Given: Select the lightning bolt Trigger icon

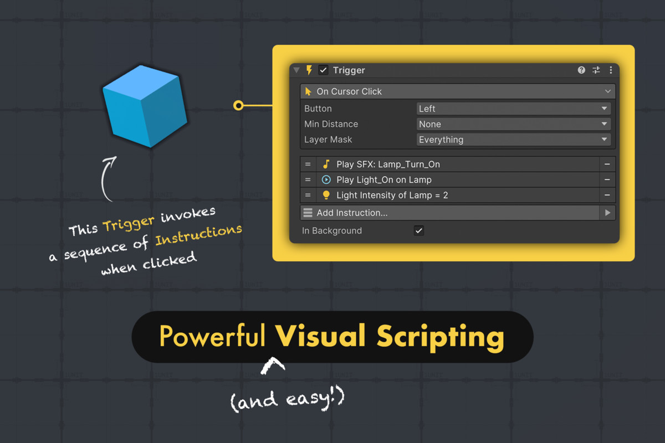Looking at the screenshot, I should [x=309, y=70].
